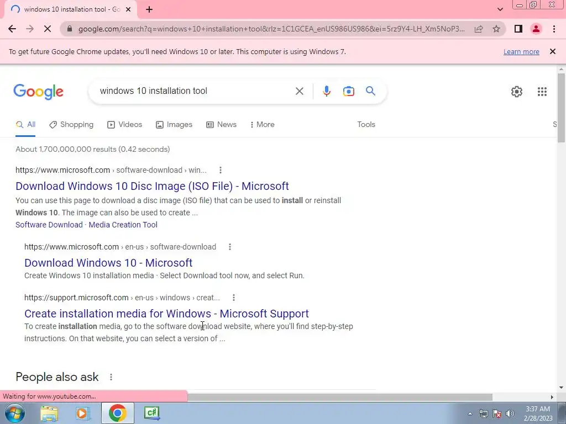Open the Chrome profile avatar
Image resolution: width=566 pixels, height=424 pixels.
536,29
